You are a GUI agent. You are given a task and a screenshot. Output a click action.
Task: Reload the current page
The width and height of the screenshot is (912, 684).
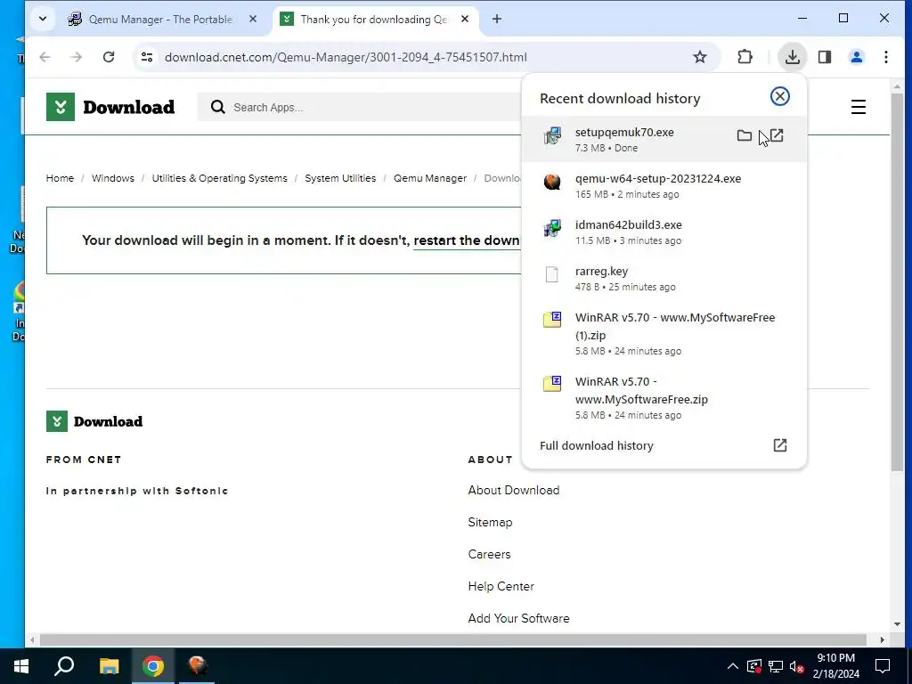pyautogui.click(x=109, y=57)
